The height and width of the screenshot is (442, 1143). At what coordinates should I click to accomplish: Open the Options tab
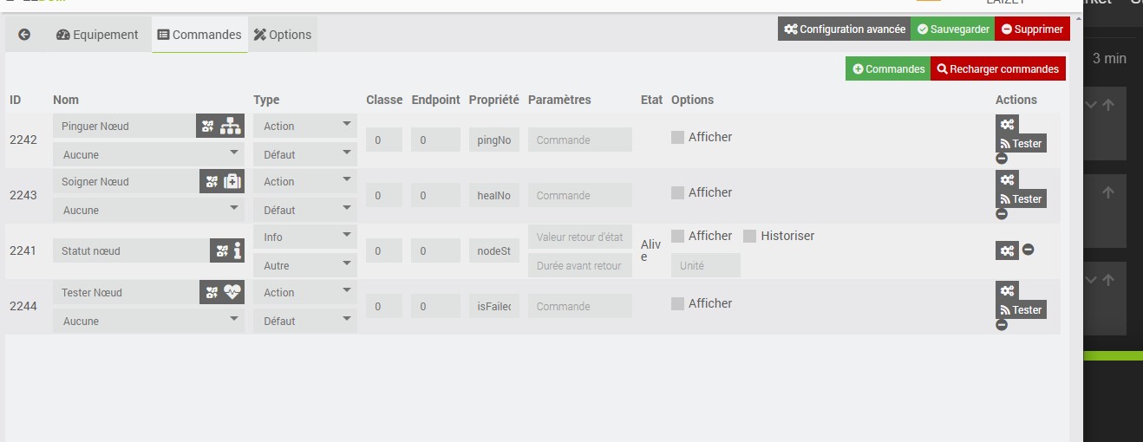[282, 35]
